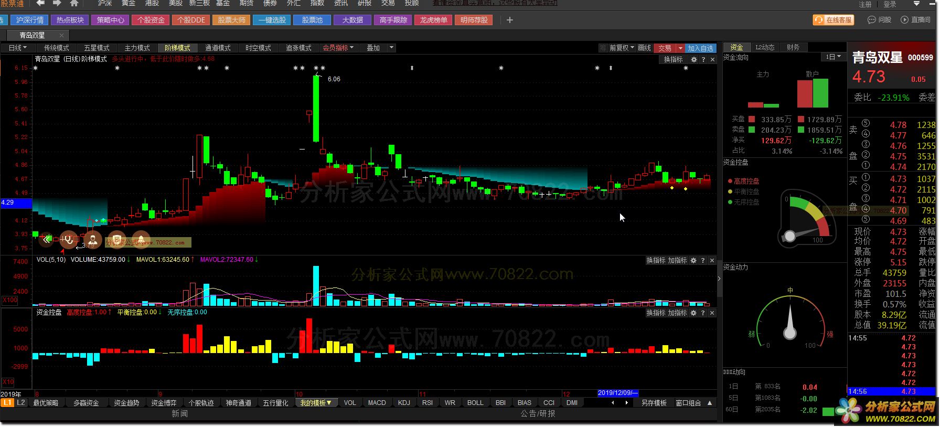The height and width of the screenshot is (427, 940).
Task: Expand the bottom panel up-triangle
Action: [710, 403]
